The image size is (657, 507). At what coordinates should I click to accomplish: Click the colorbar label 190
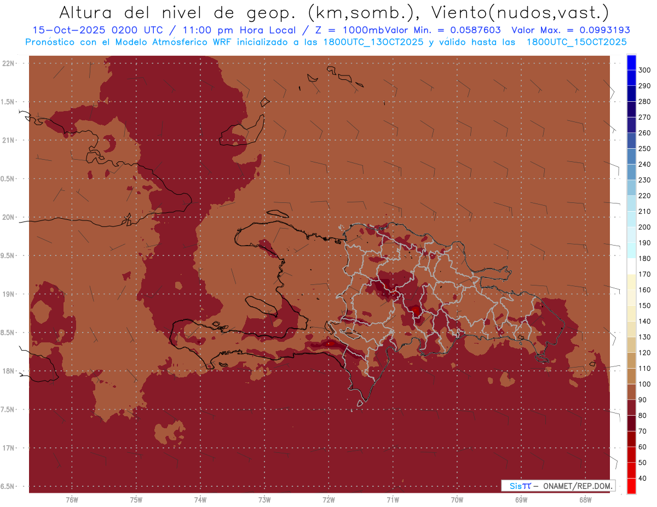pos(644,243)
